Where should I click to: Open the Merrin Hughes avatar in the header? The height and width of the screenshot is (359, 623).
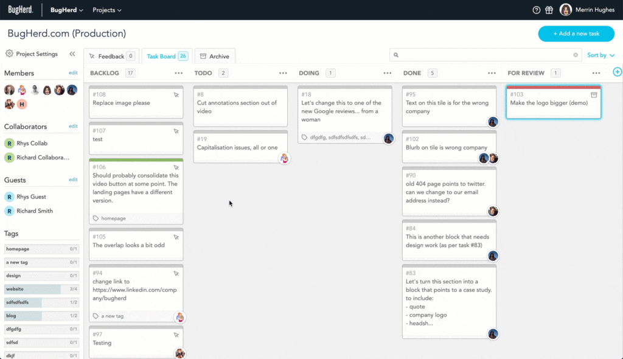click(x=565, y=10)
